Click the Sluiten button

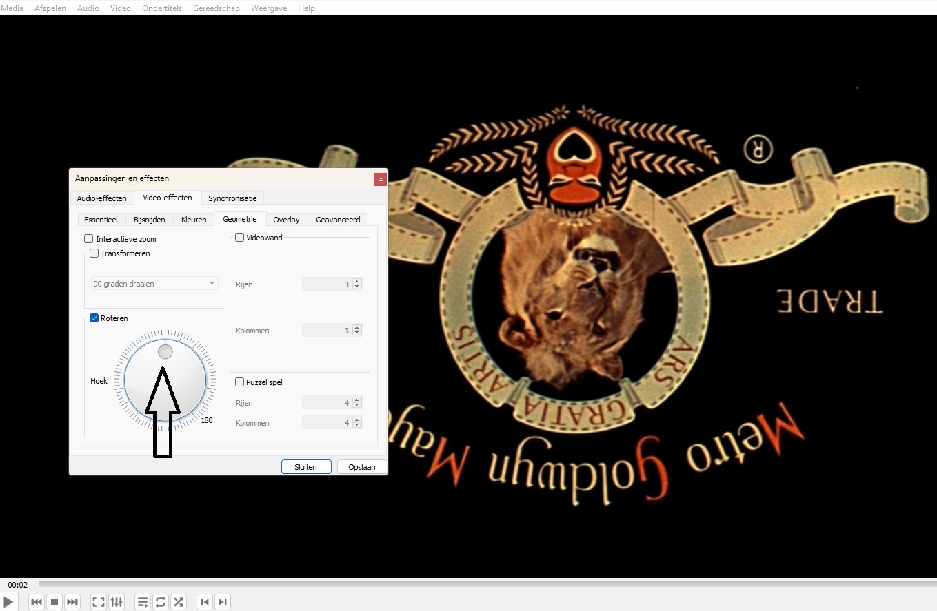tap(306, 467)
